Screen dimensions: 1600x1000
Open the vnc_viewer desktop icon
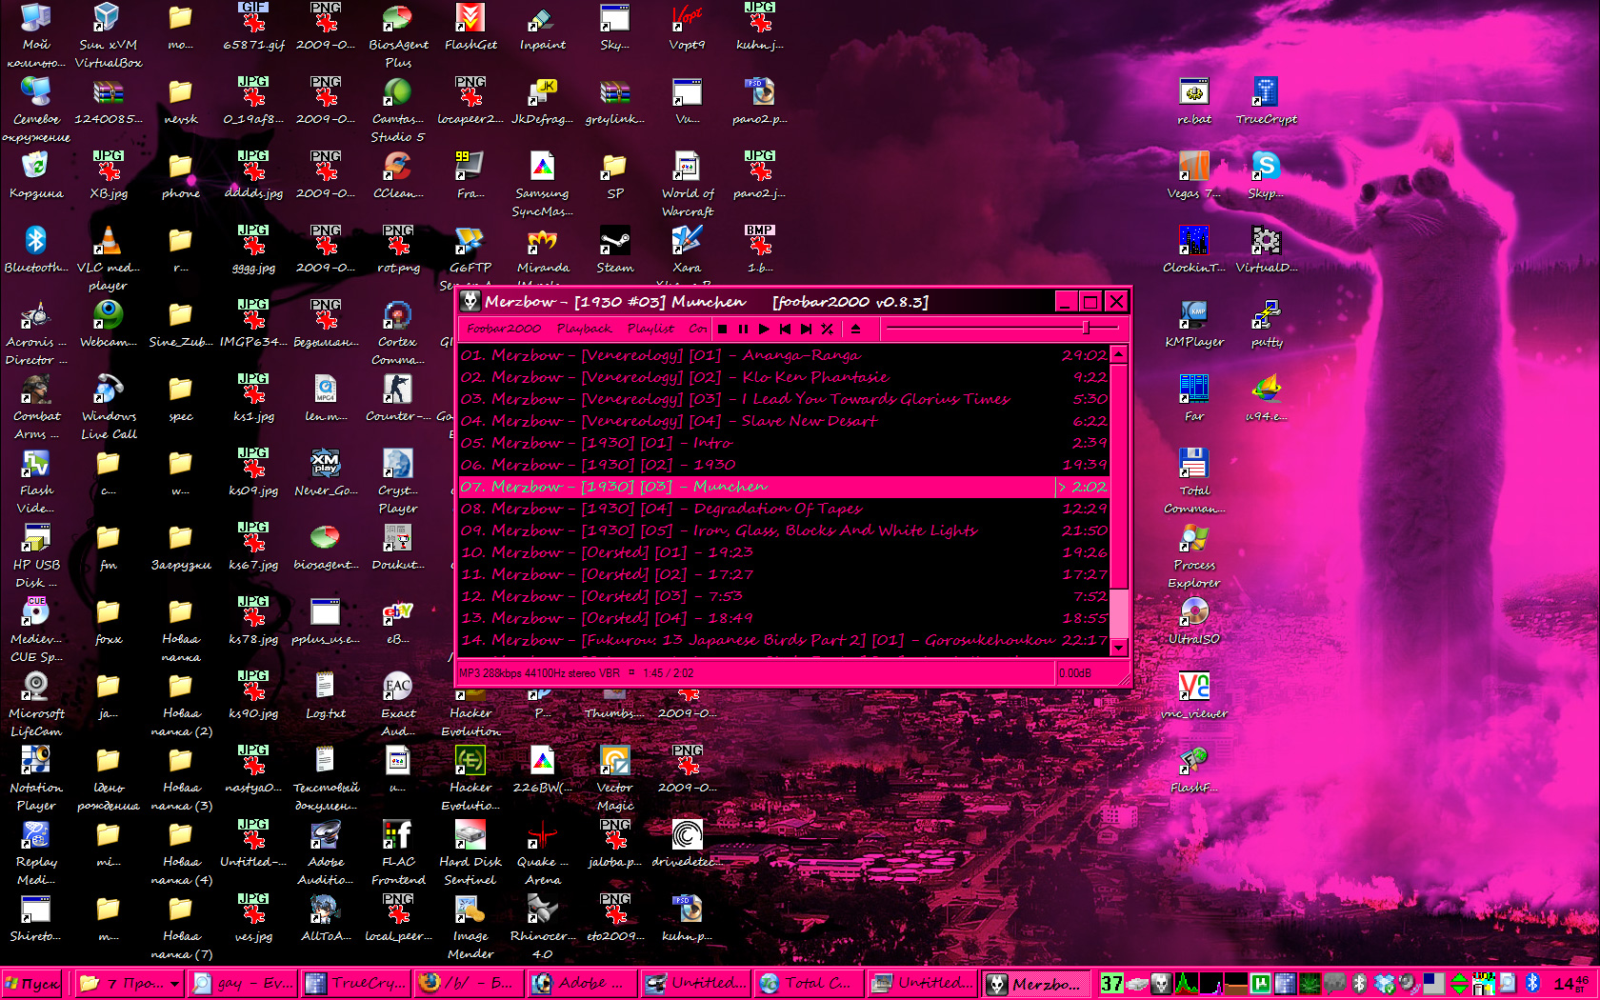click(x=1194, y=695)
